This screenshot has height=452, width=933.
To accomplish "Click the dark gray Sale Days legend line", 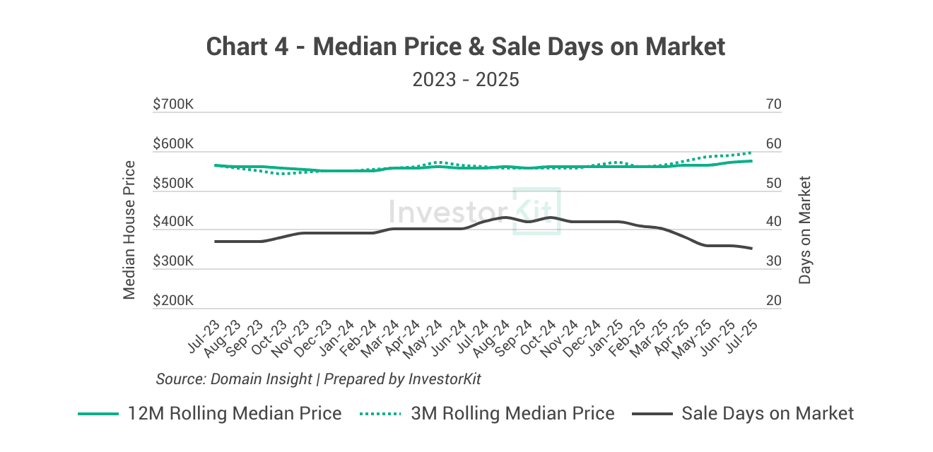I will [652, 414].
